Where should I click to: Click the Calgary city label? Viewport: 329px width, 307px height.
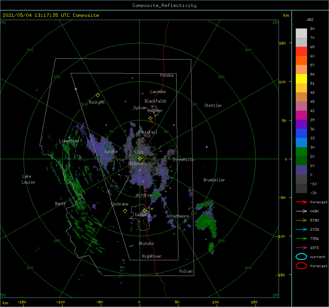(143, 215)
